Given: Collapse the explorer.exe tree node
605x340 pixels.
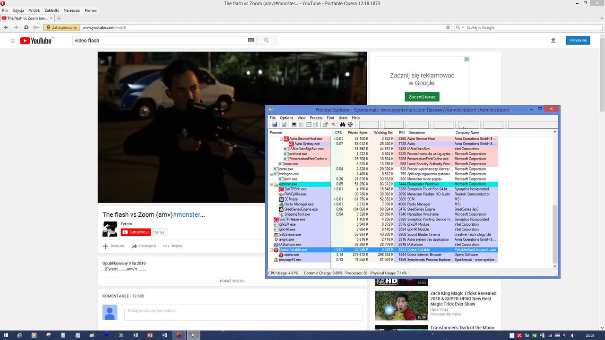Looking at the screenshot, I should [271, 184].
